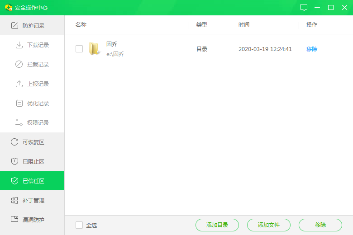
Task: Open the 防护记录 section
Action: (32, 25)
